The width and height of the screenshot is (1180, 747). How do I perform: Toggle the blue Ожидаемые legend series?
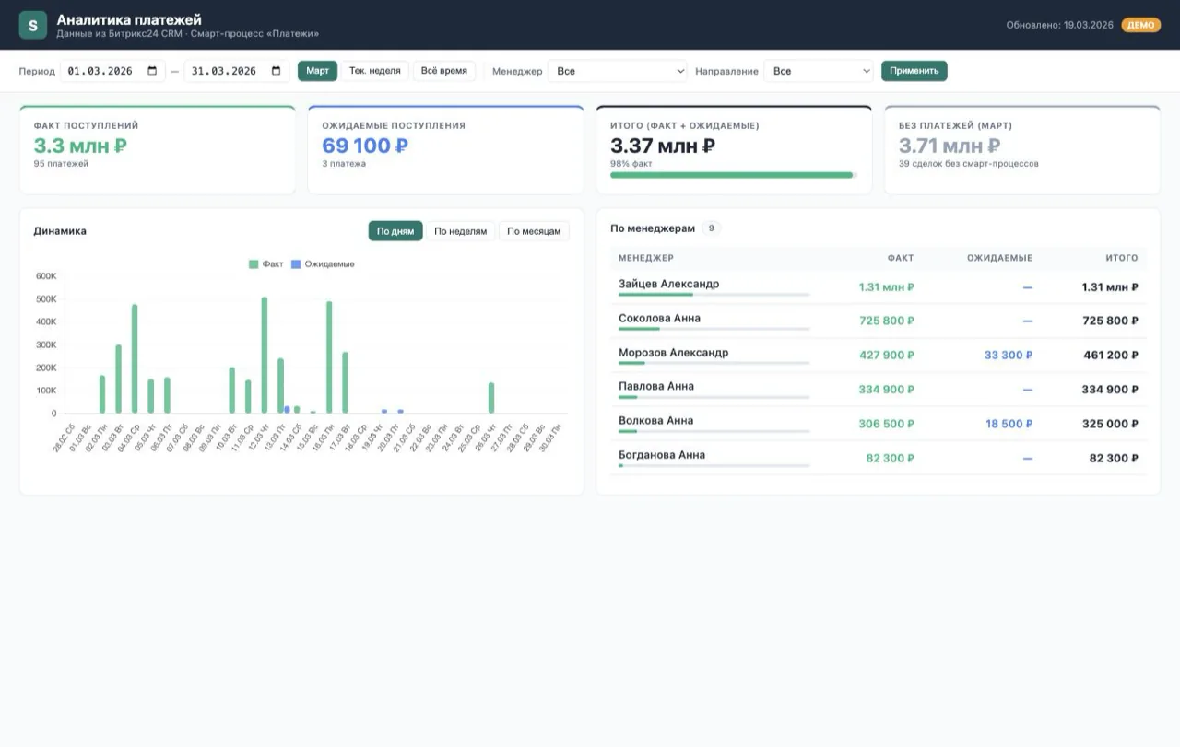323,263
